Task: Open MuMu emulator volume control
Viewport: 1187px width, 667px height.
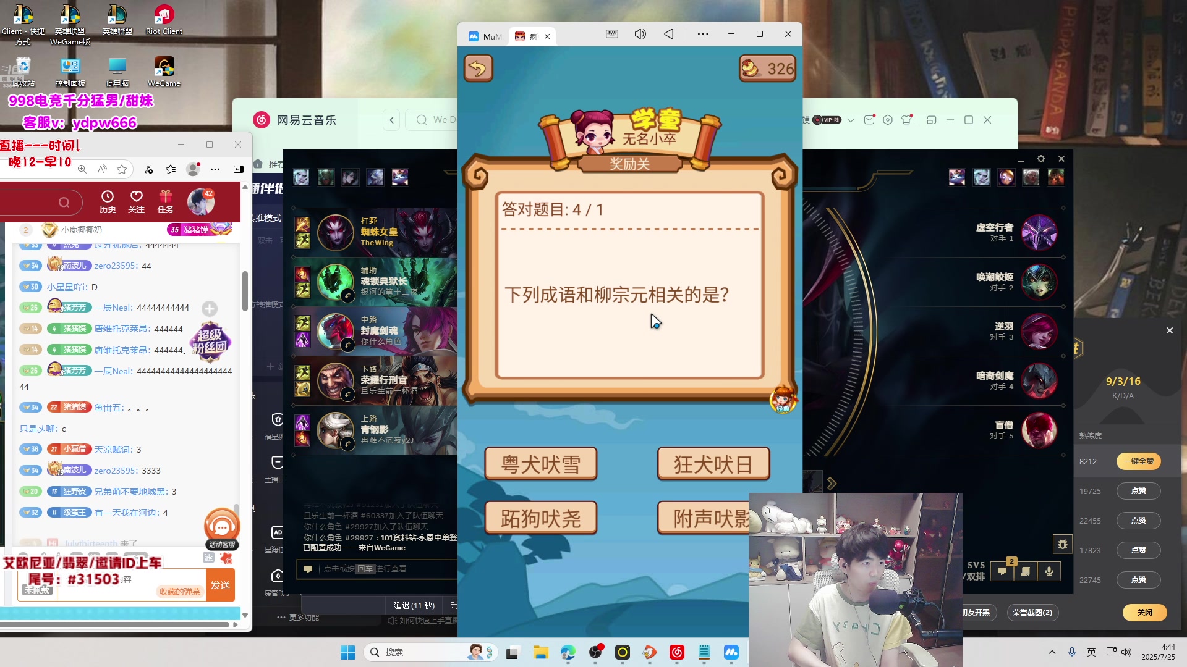Action: (x=640, y=34)
